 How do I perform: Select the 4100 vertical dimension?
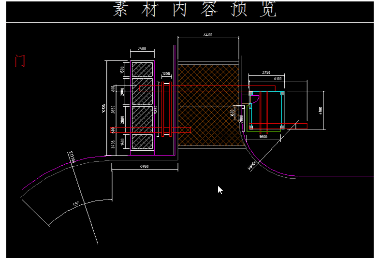[x=321, y=111]
